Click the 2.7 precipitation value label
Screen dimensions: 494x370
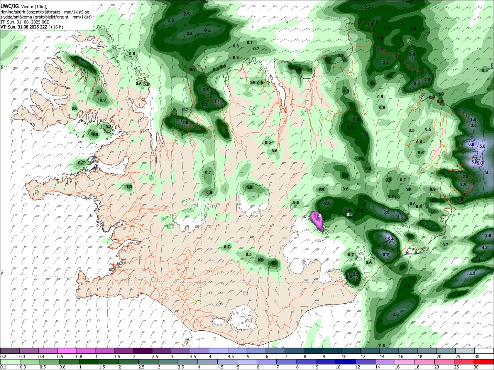[417, 83]
